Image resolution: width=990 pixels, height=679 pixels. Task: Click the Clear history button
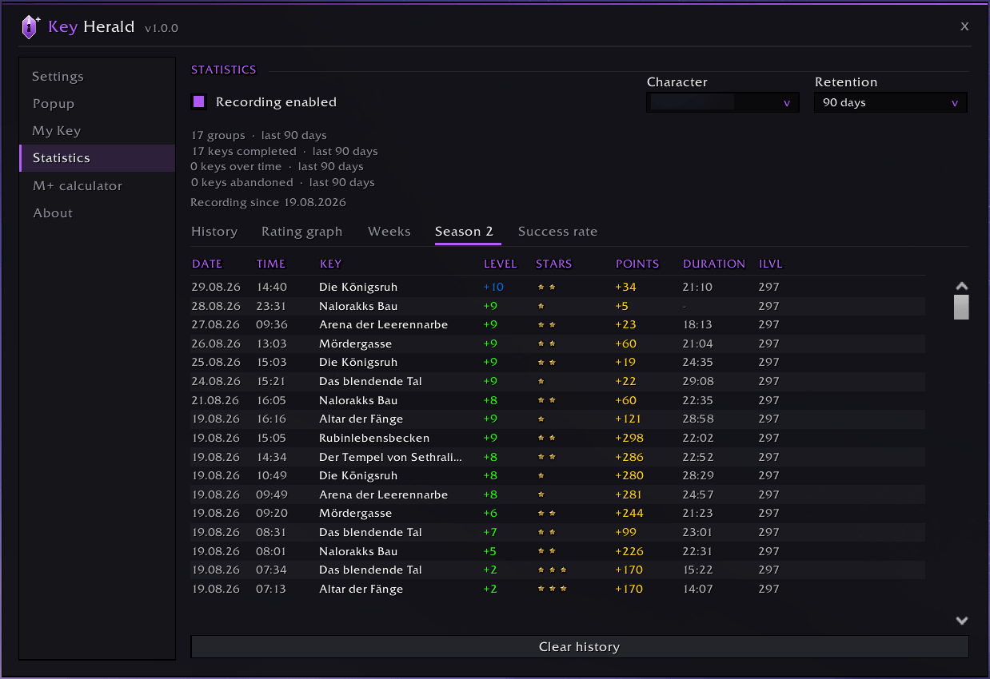[580, 647]
